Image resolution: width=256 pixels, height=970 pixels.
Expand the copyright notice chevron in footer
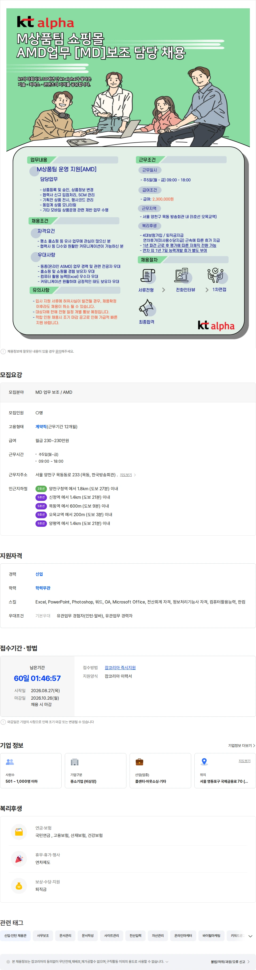pos(167,961)
